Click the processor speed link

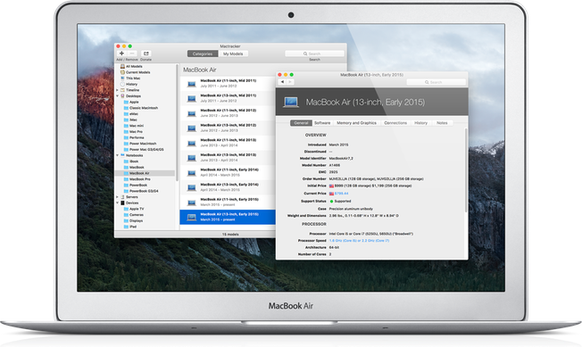tap(359, 241)
